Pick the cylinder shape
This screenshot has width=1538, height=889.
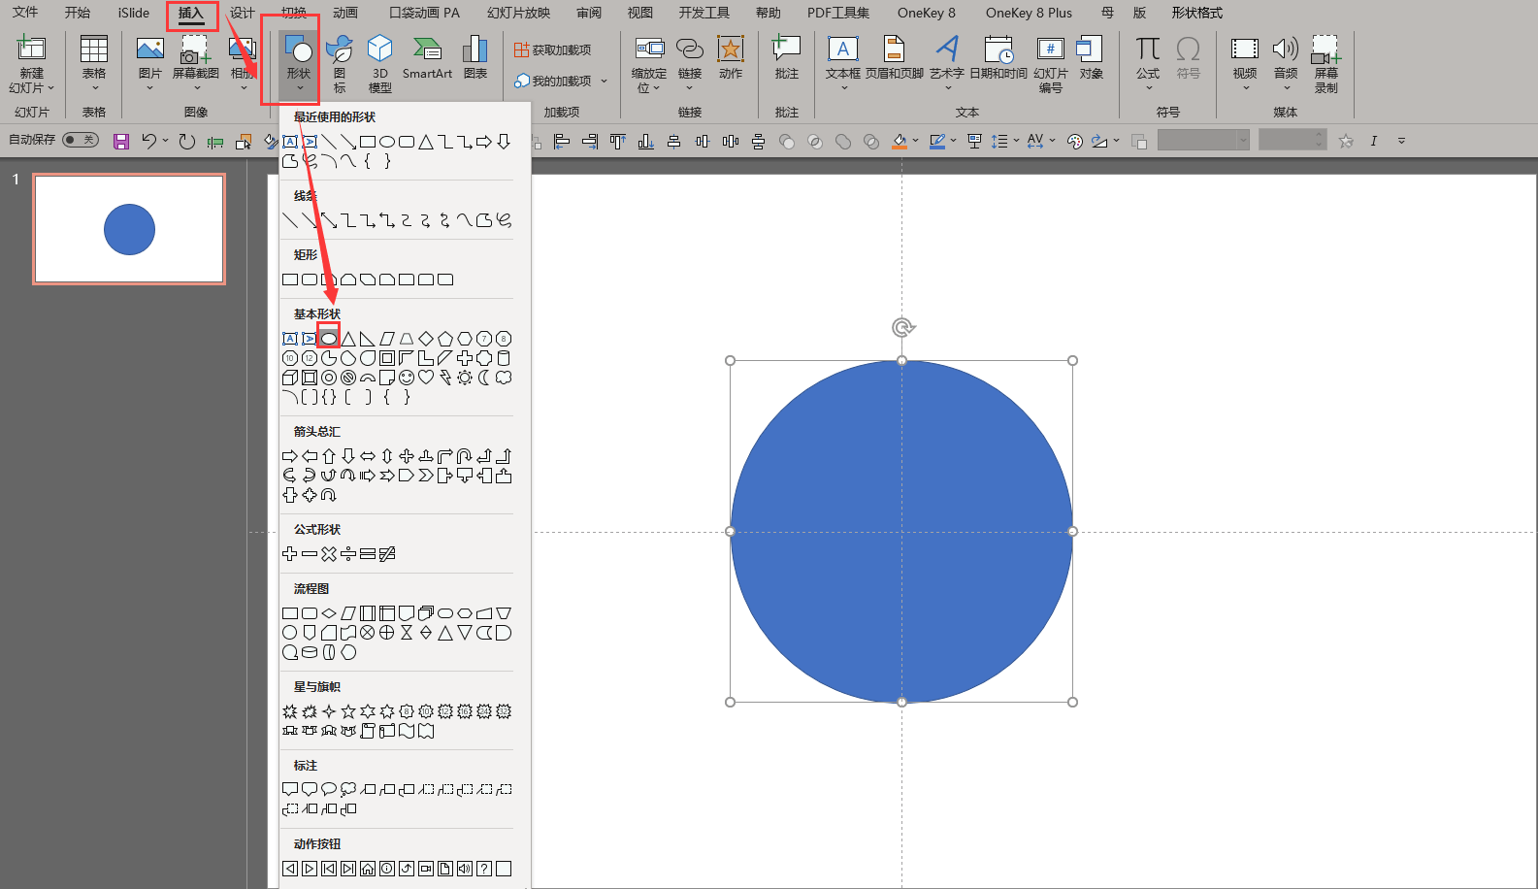[504, 358]
